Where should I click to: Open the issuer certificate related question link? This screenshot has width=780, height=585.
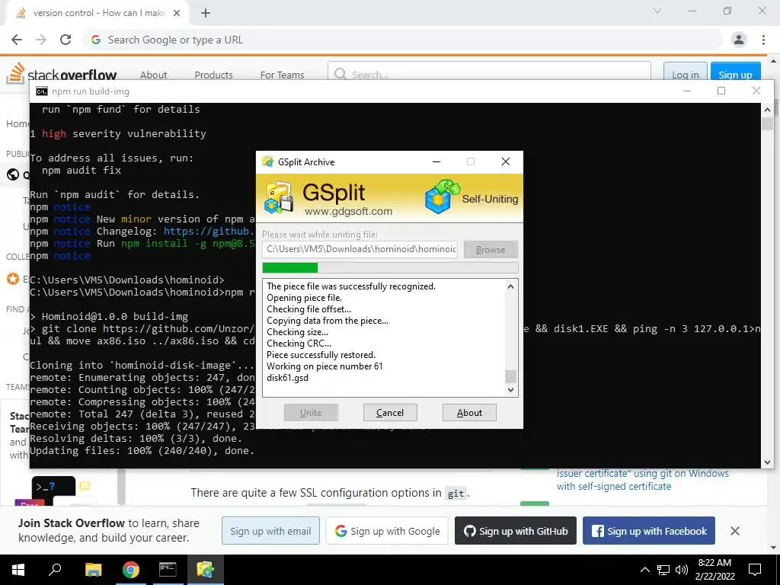click(643, 480)
